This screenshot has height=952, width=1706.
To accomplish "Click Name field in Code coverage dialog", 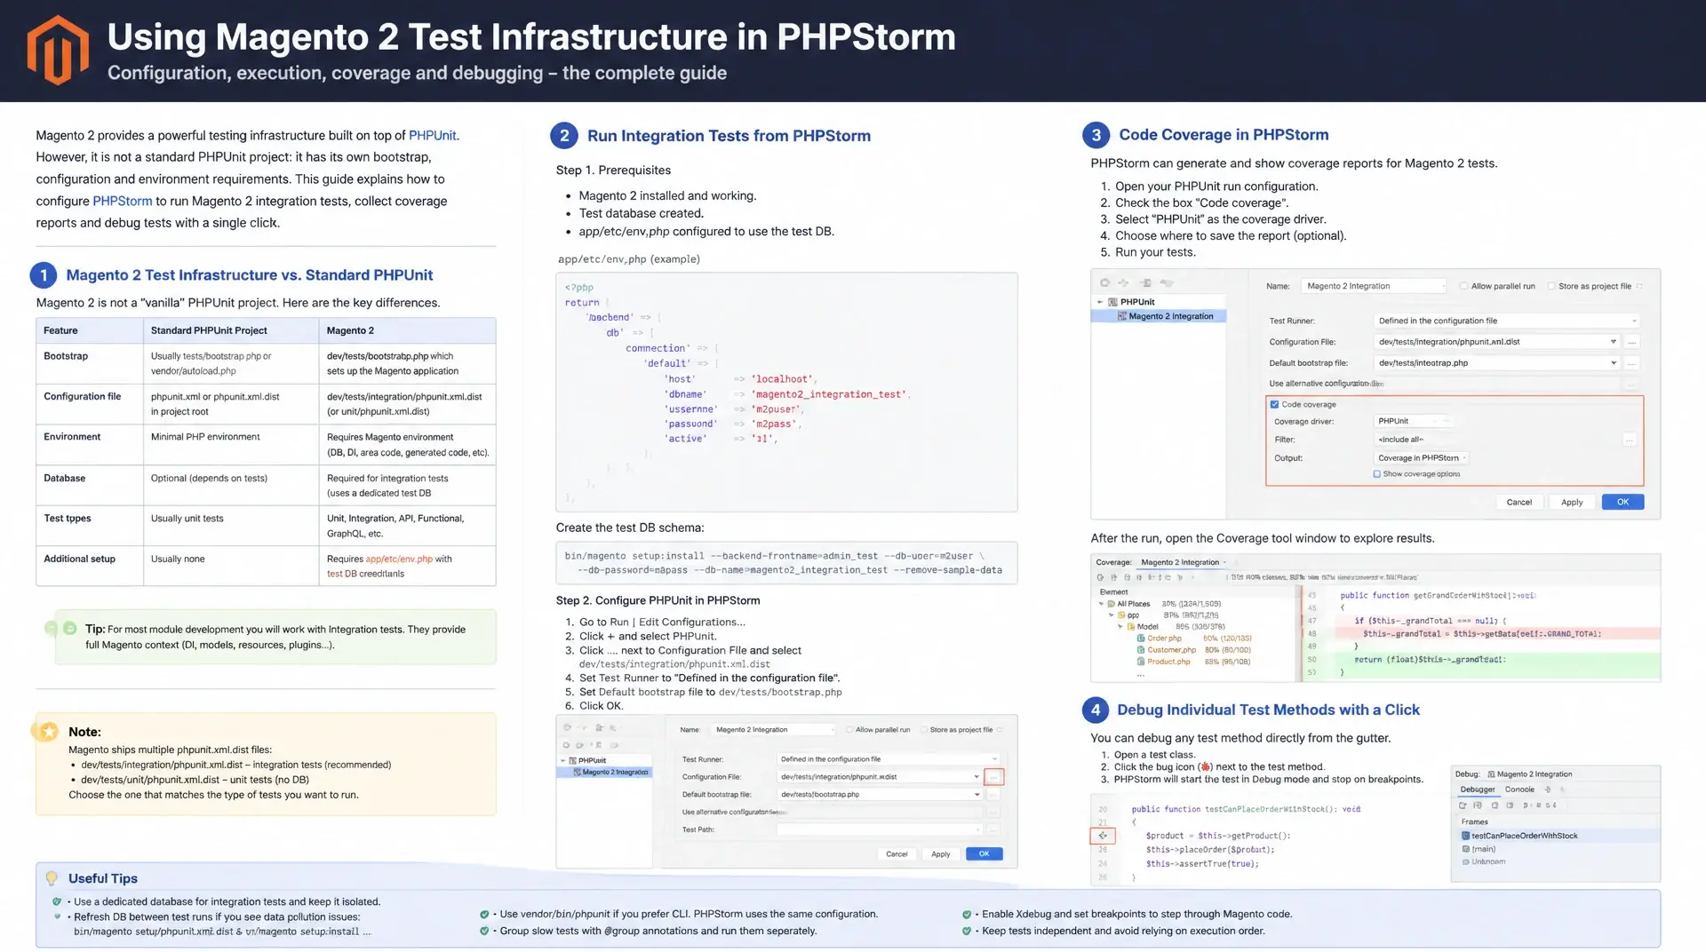I will pyautogui.click(x=1373, y=286).
